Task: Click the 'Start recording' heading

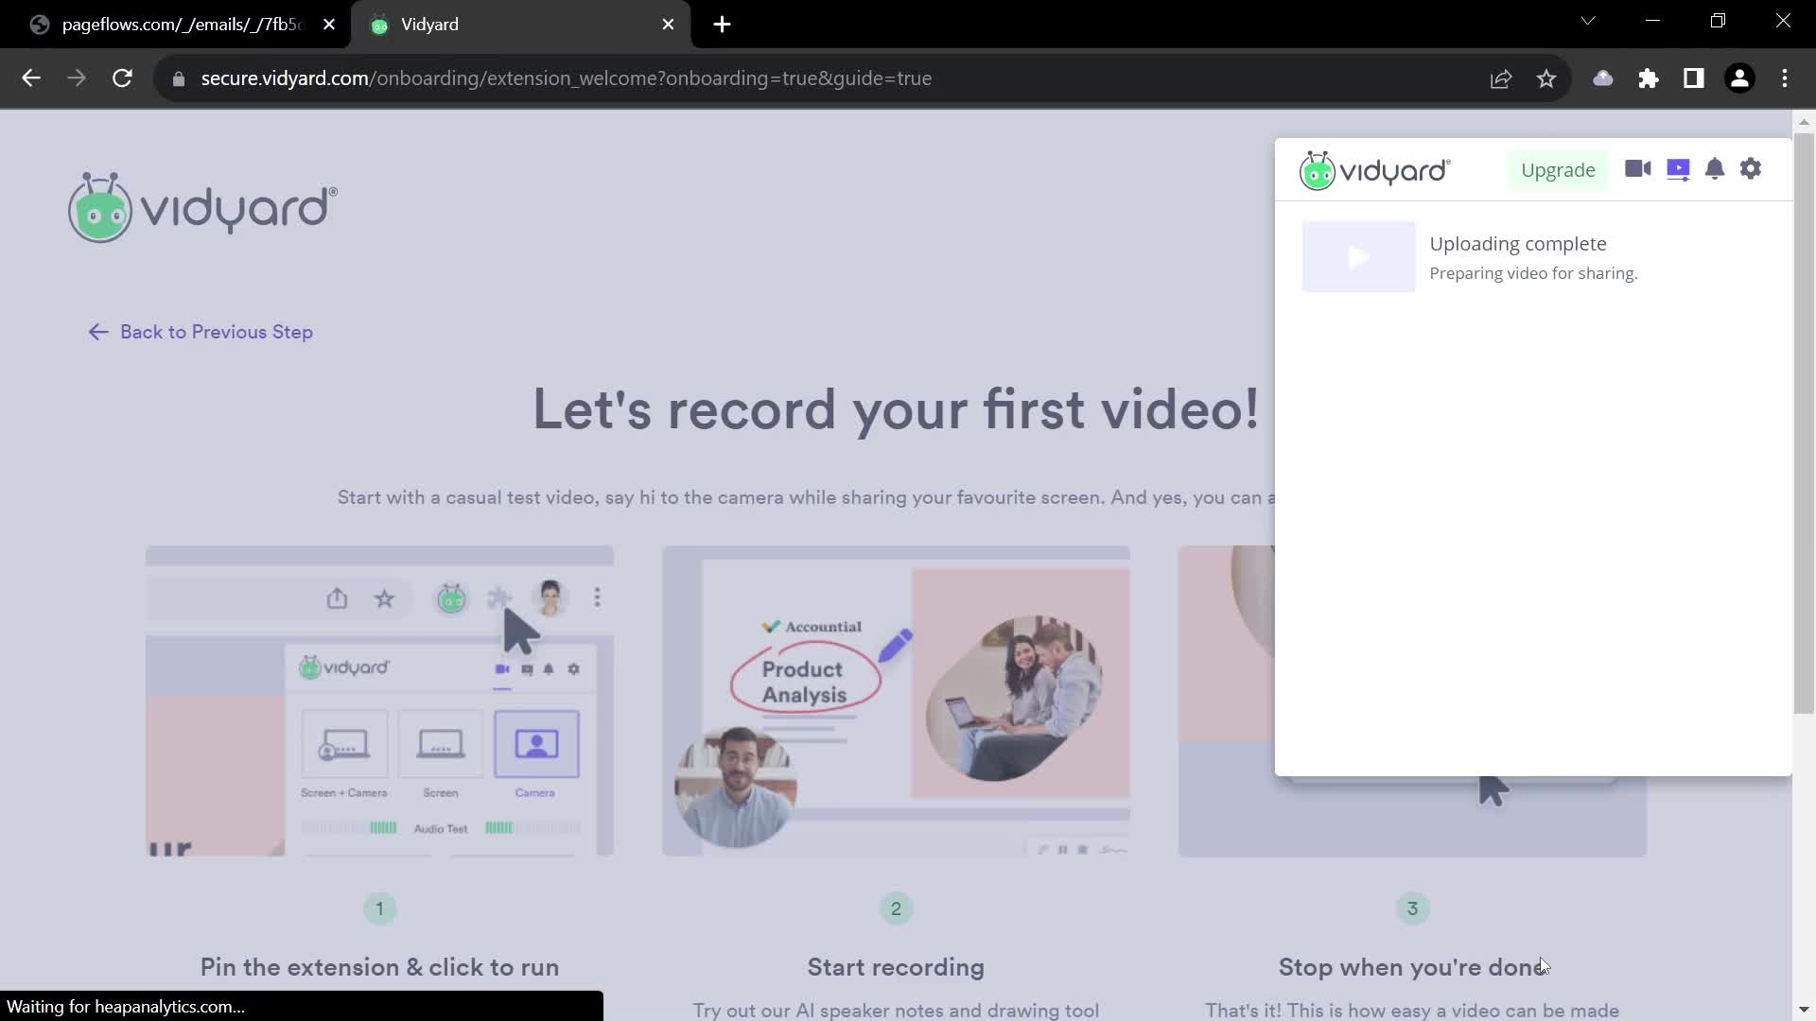Action: pyautogui.click(x=896, y=967)
